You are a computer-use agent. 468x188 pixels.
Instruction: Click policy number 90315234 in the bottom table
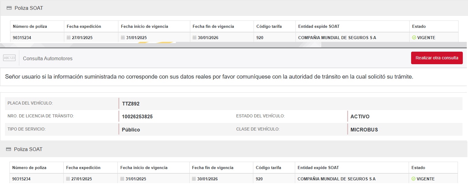pos(21,179)
